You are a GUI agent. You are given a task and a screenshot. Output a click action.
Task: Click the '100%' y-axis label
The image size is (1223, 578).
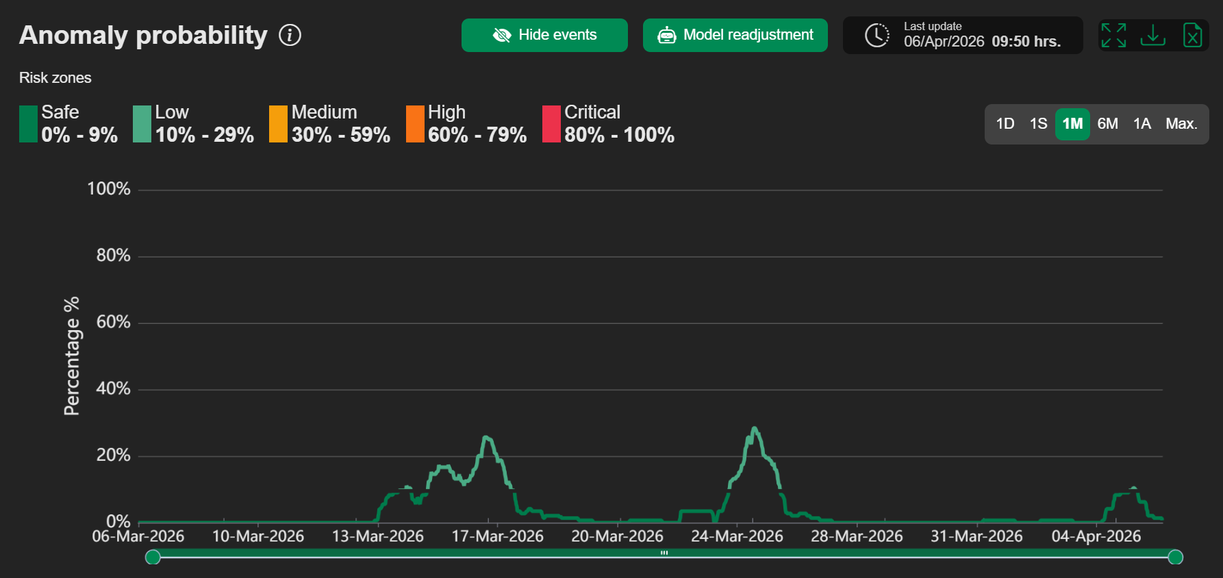point(109,189)
